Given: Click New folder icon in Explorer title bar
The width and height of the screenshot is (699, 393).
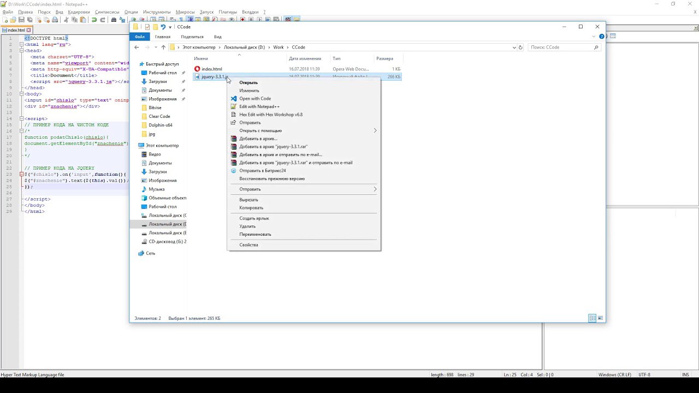Looking at the screenshot, I should [x=156, y=27].
